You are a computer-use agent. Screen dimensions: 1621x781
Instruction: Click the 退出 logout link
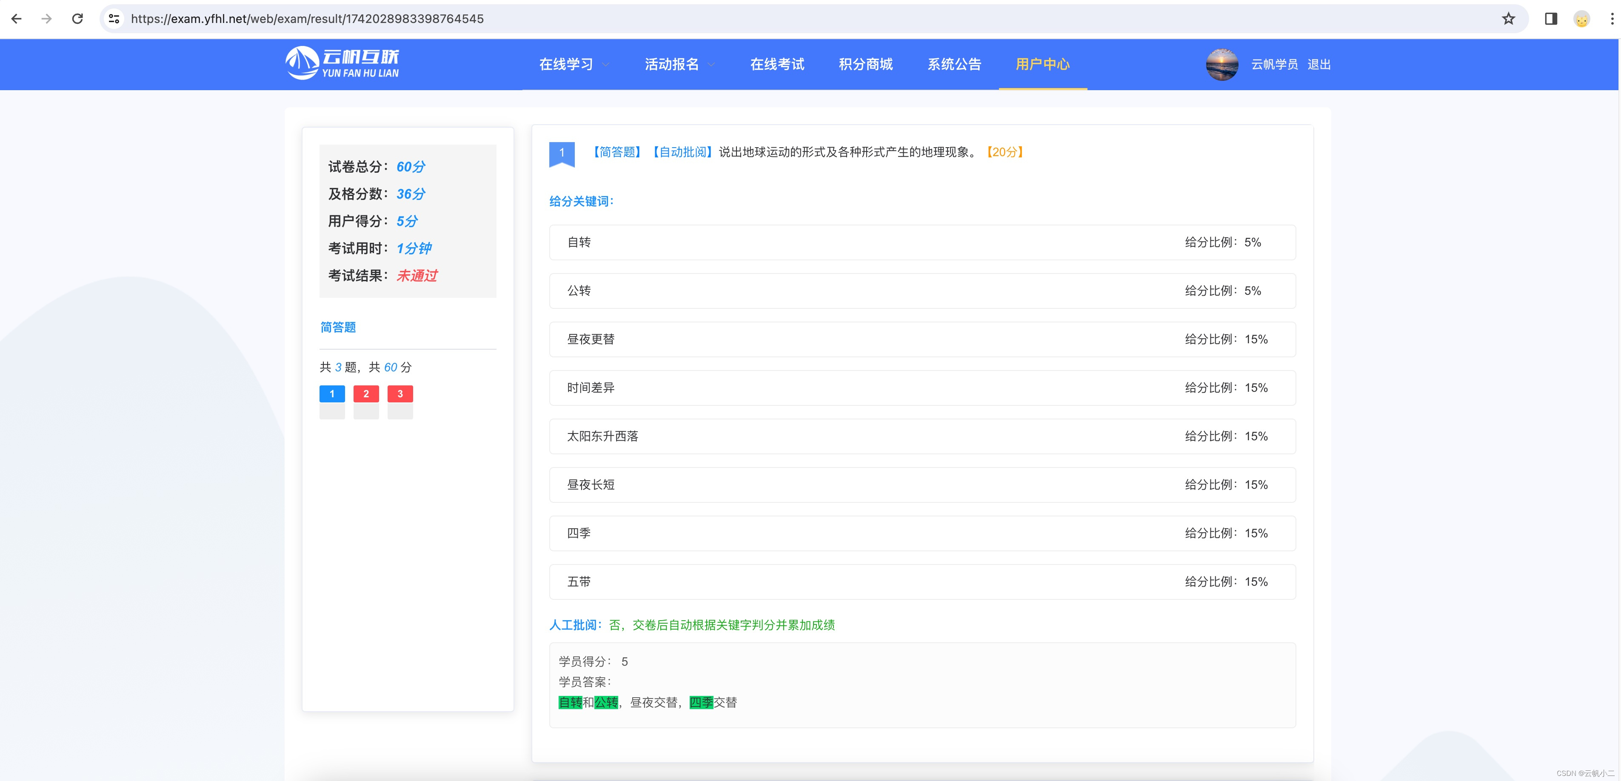1318,64
